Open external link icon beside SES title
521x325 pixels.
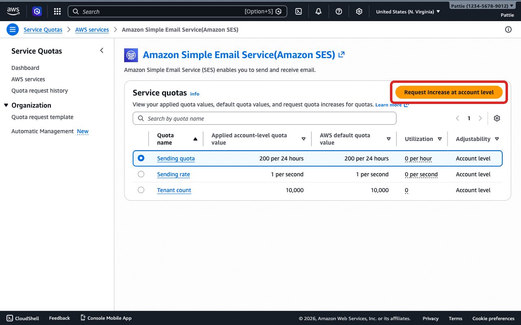[x=341, y=54]
